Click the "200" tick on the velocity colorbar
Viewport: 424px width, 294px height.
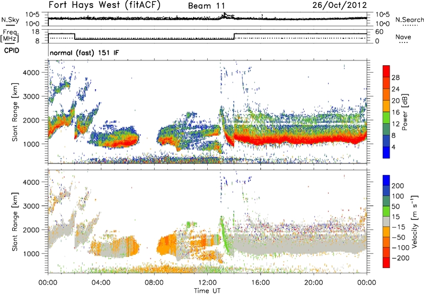pyautogui.click(x=398, y=186)
